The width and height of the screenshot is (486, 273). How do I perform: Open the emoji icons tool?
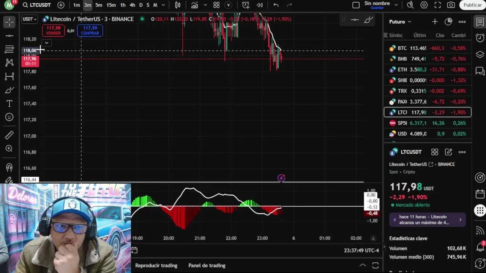point(9,117)
